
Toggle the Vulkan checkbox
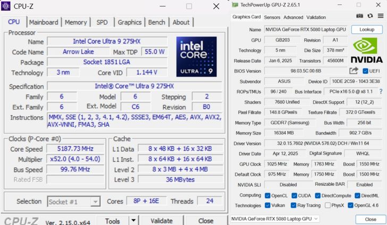click(267, 205)
